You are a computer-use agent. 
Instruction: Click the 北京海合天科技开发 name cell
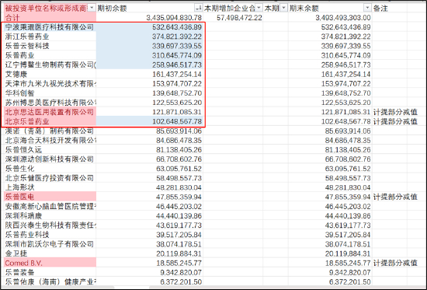(x=50, y=140)
